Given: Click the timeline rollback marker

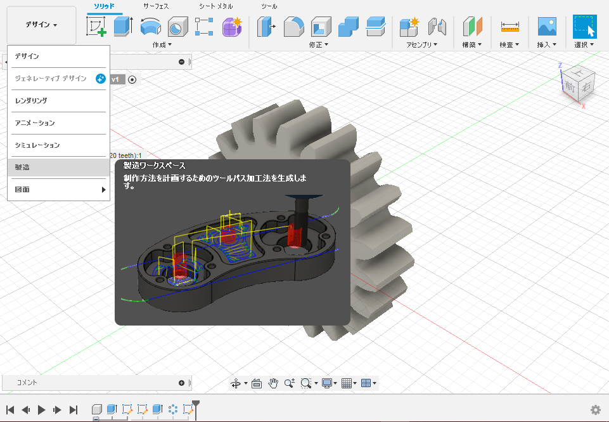Looking at the screenshot, I should (196, 410).
